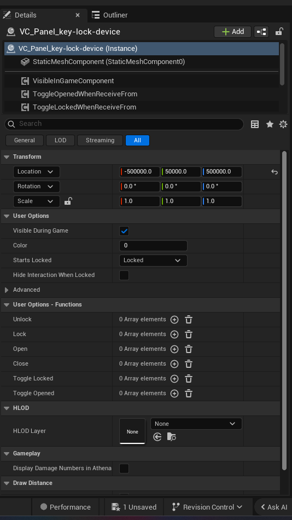The width and height of the screenshot is (292, 520).
Task: Open the Performance status button
Action: point(65,507)
